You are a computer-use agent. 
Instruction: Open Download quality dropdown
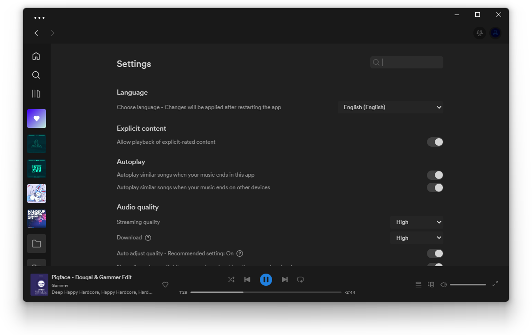(x=417, y=238)
